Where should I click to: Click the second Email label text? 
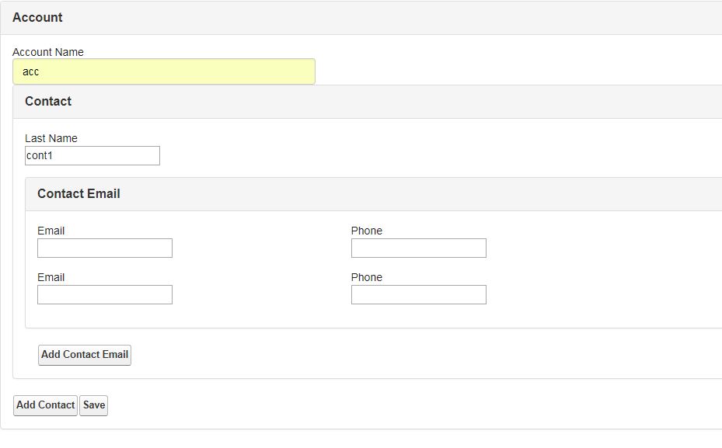click(x=51, y=277)
